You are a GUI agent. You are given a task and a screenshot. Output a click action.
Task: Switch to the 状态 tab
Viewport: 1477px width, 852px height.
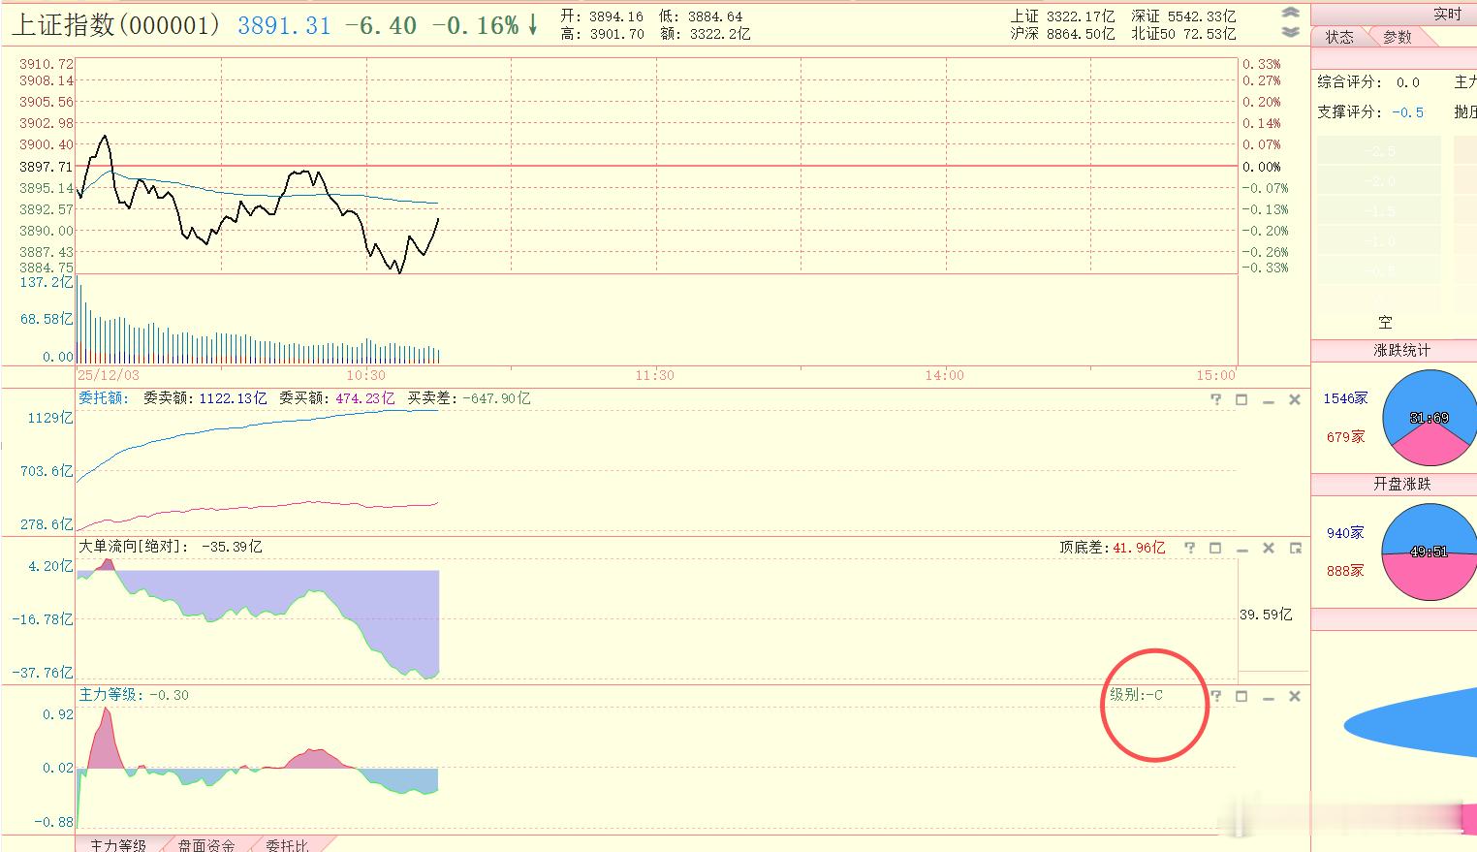point(1339,37)
